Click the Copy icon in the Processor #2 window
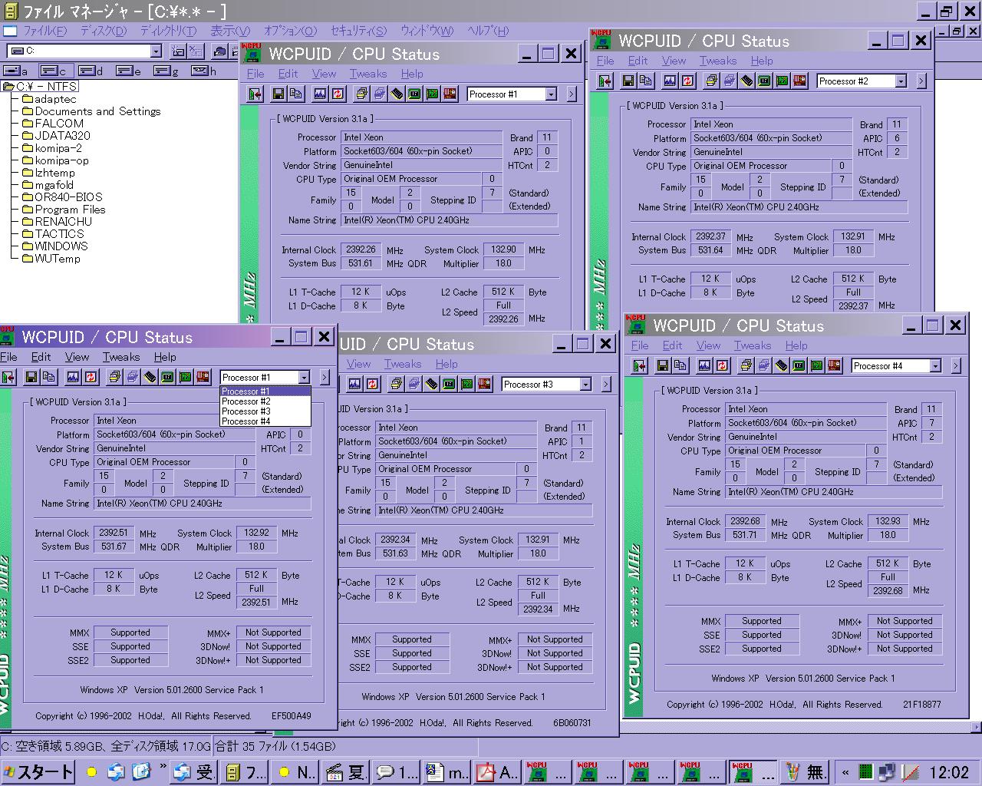This screenshot has height=786, width=982. [x=645, y=81]
